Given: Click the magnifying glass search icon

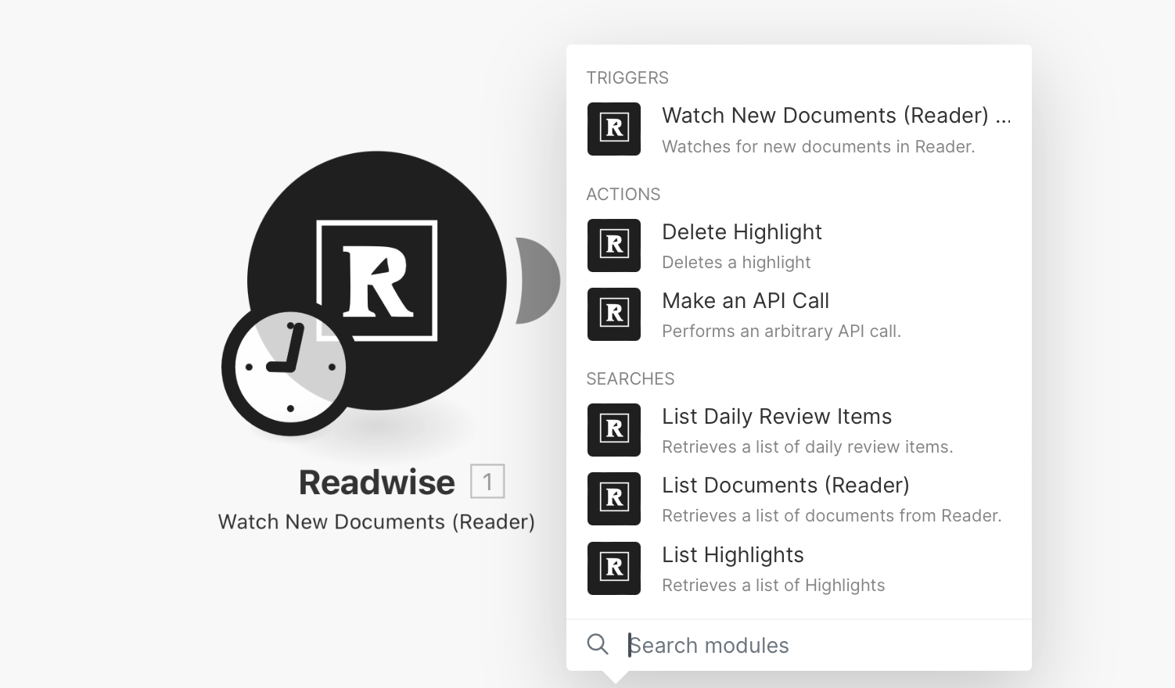Looking at the screenshot, I should pos(598,644).
